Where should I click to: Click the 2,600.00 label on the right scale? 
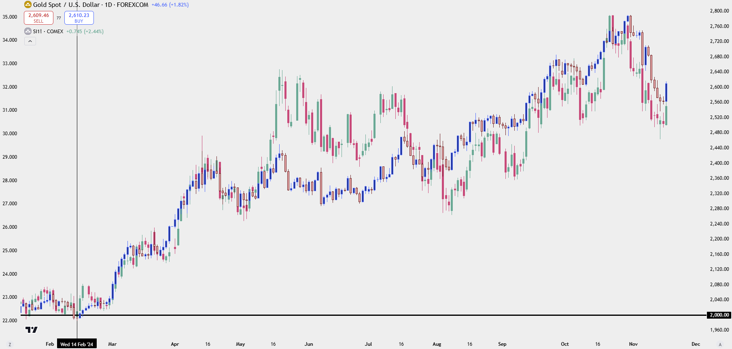pyautogui.click(x=719, y=87)
